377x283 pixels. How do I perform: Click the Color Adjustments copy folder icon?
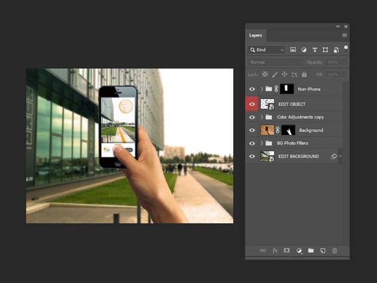click(269, 117)
